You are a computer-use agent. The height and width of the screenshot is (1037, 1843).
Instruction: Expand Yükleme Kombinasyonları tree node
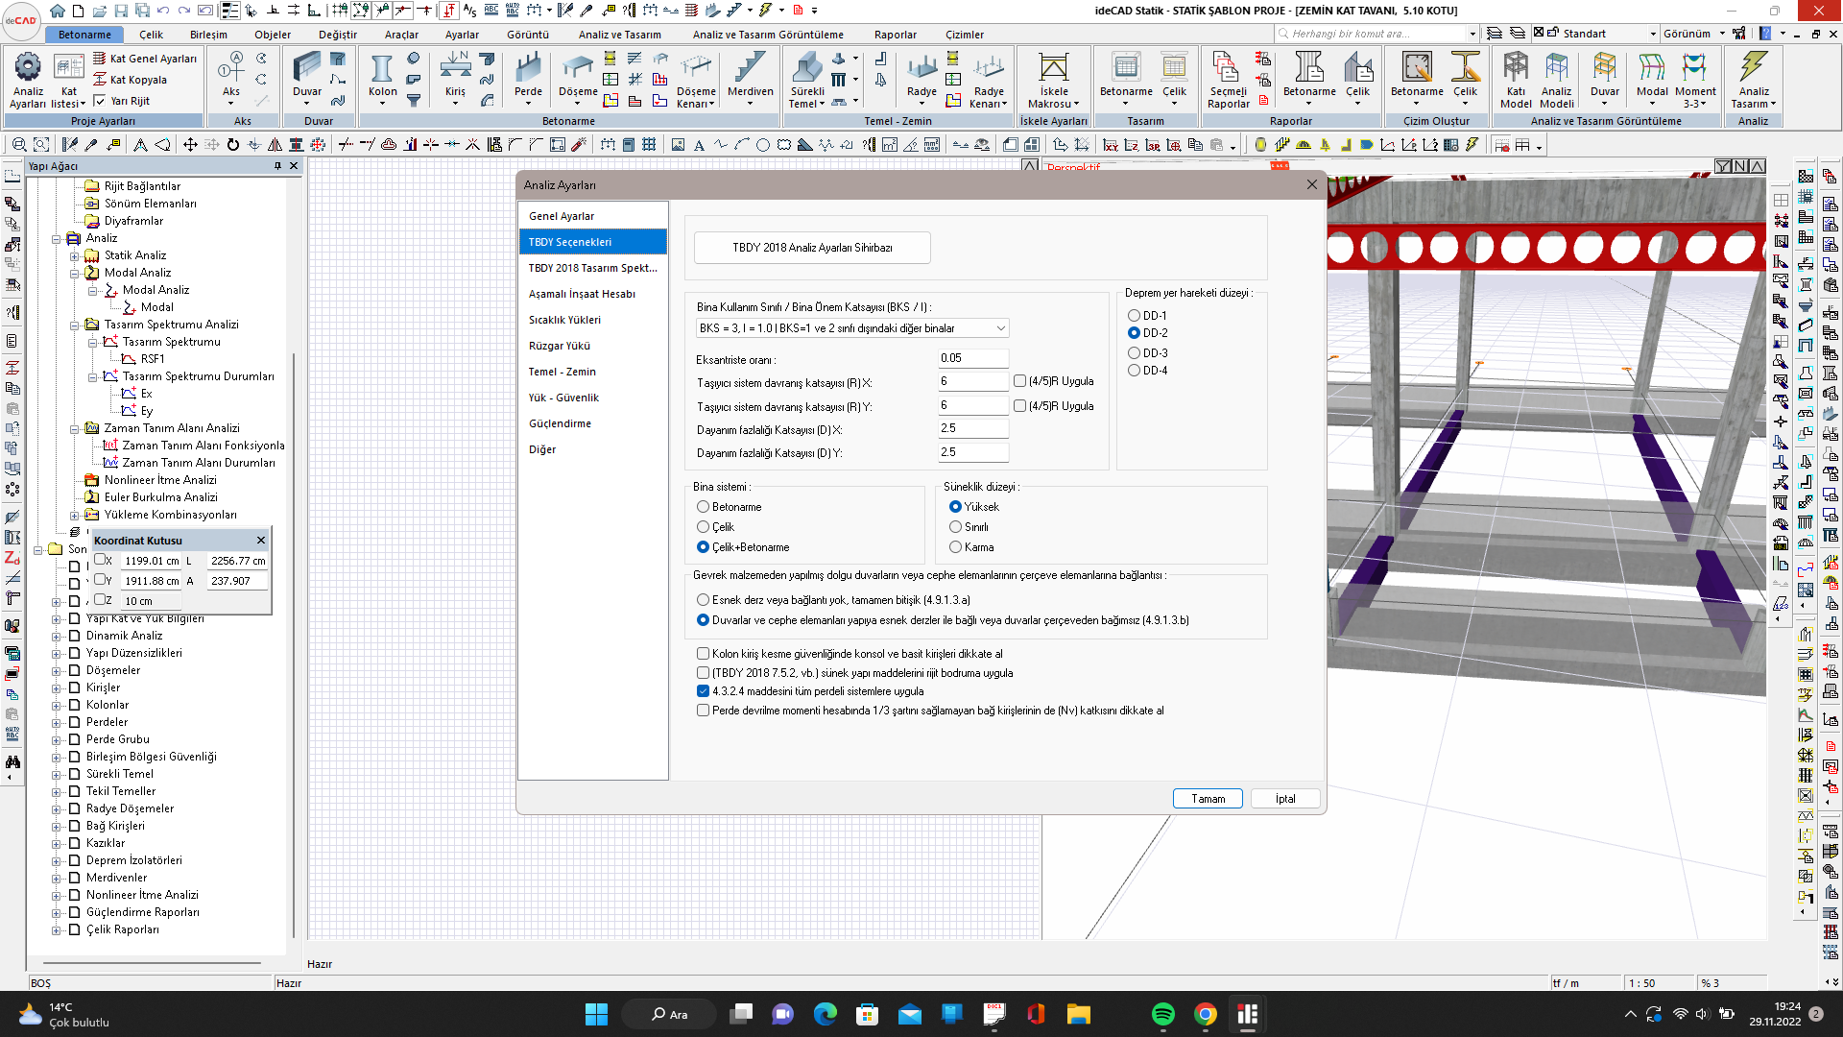click(x=75, y=516)
